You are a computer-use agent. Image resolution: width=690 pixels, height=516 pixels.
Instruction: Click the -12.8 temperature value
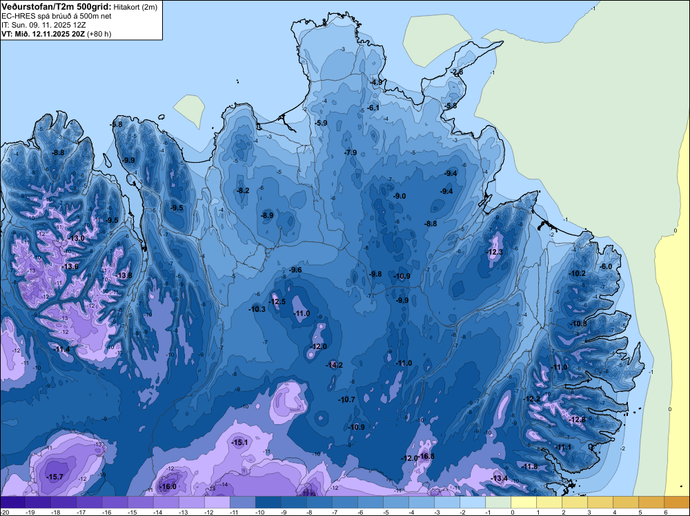(578, 419)
